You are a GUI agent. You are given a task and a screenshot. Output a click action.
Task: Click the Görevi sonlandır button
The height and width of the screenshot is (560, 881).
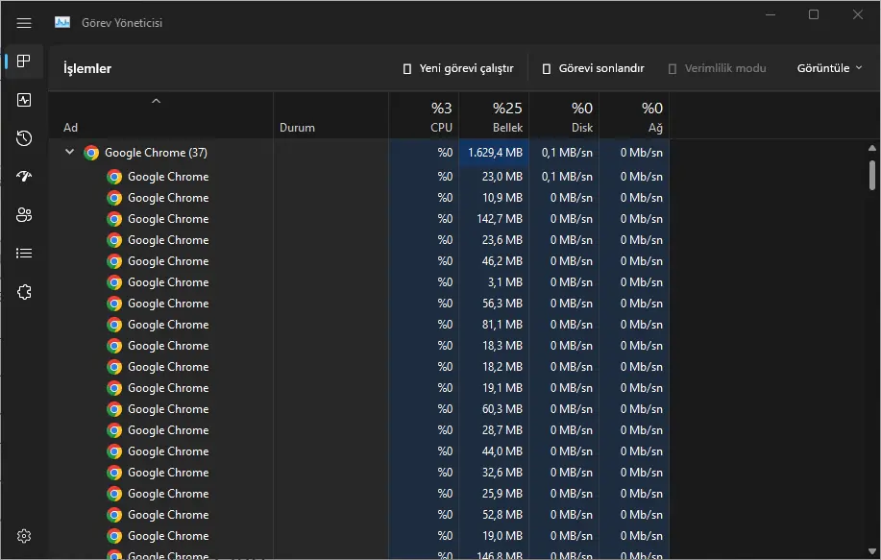coord(596,67)
